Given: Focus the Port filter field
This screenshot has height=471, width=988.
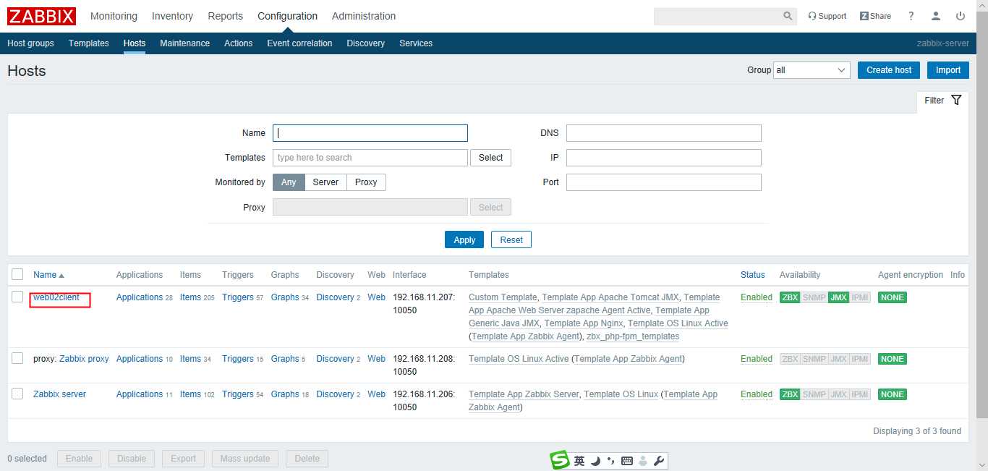Looking at the screenshot, I should pyautogui.click(x=664, y=182).
